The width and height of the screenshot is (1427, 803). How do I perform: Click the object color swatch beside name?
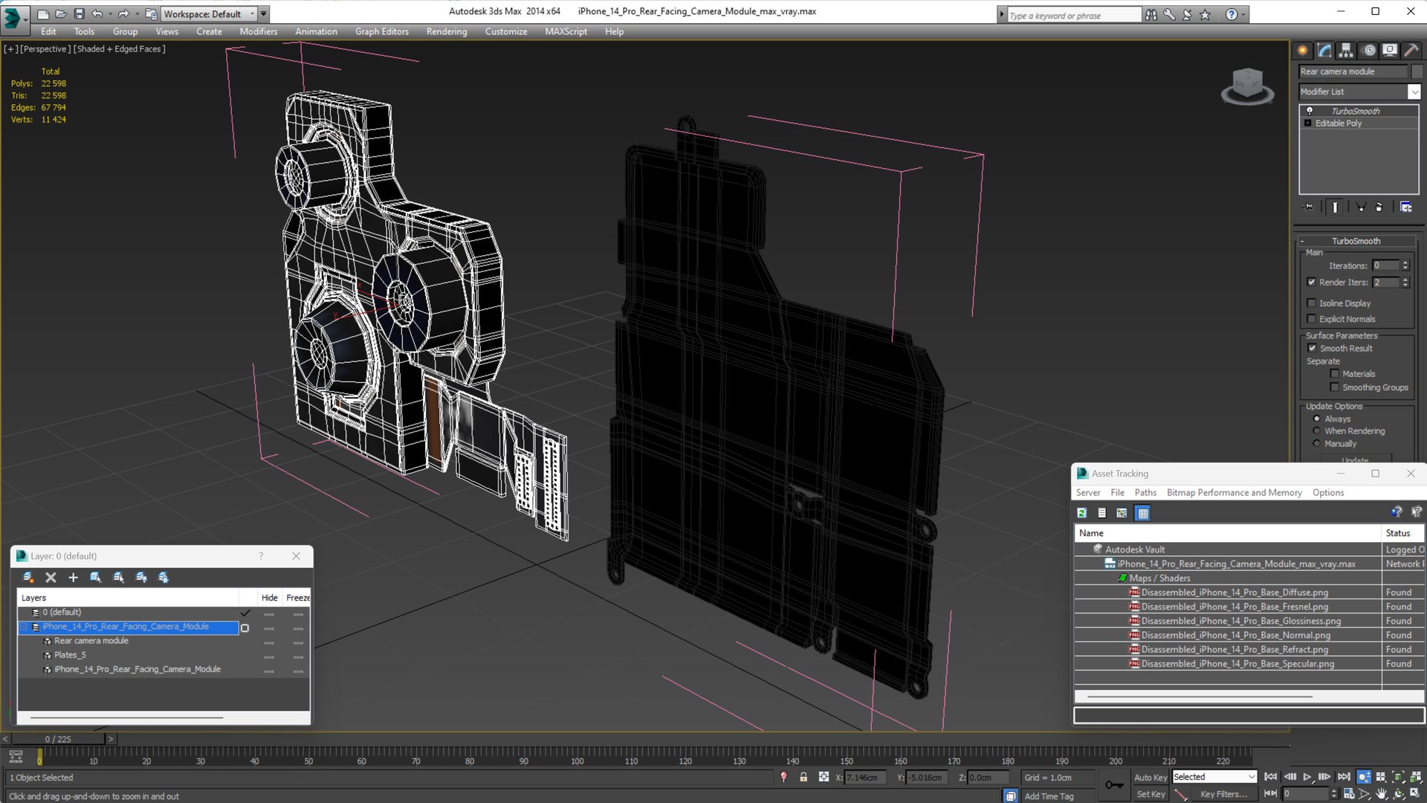(x=1417, y=71)
